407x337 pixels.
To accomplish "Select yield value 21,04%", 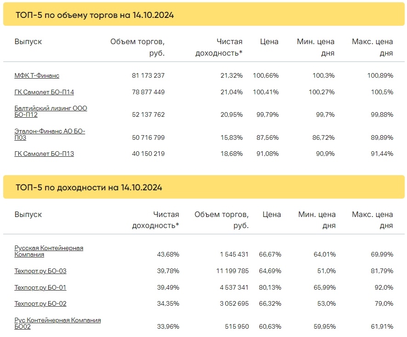I will point(231,92).
